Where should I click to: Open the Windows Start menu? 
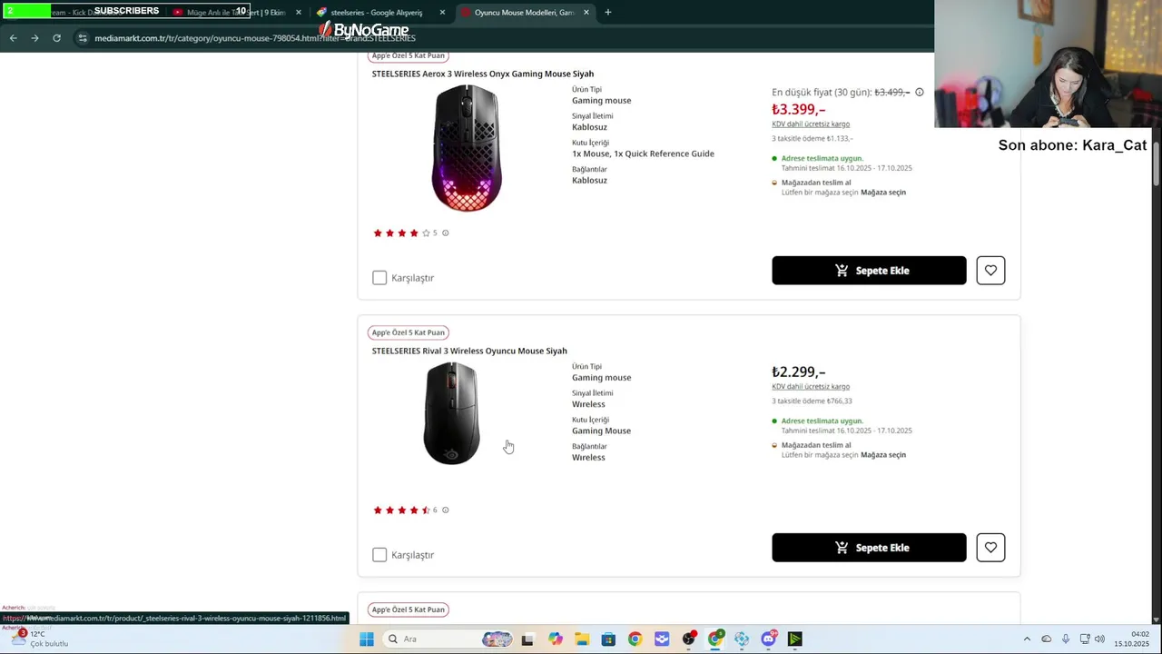(x=367, y=639)
